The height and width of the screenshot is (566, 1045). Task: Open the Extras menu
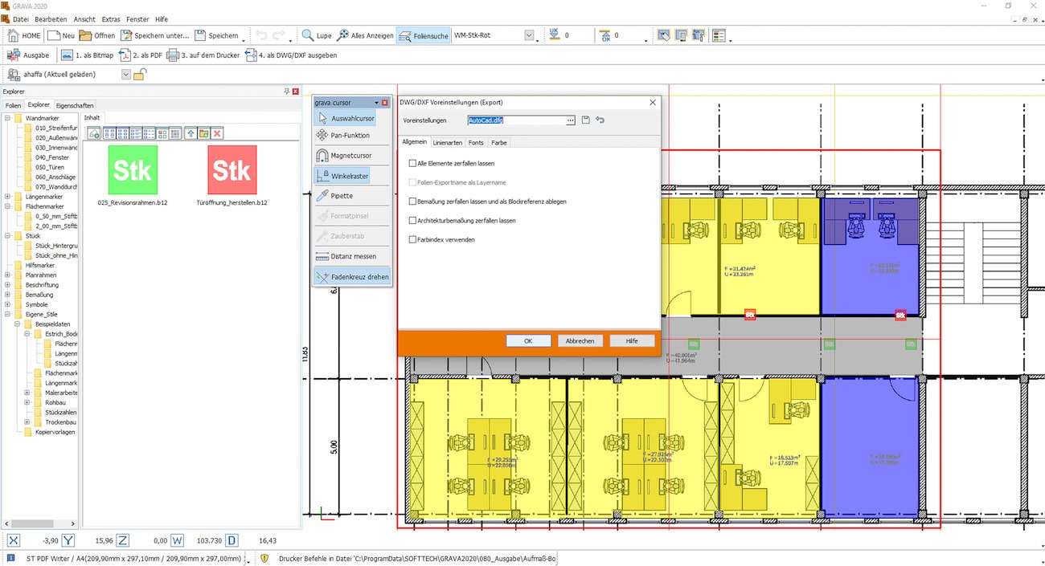[110, 18]
